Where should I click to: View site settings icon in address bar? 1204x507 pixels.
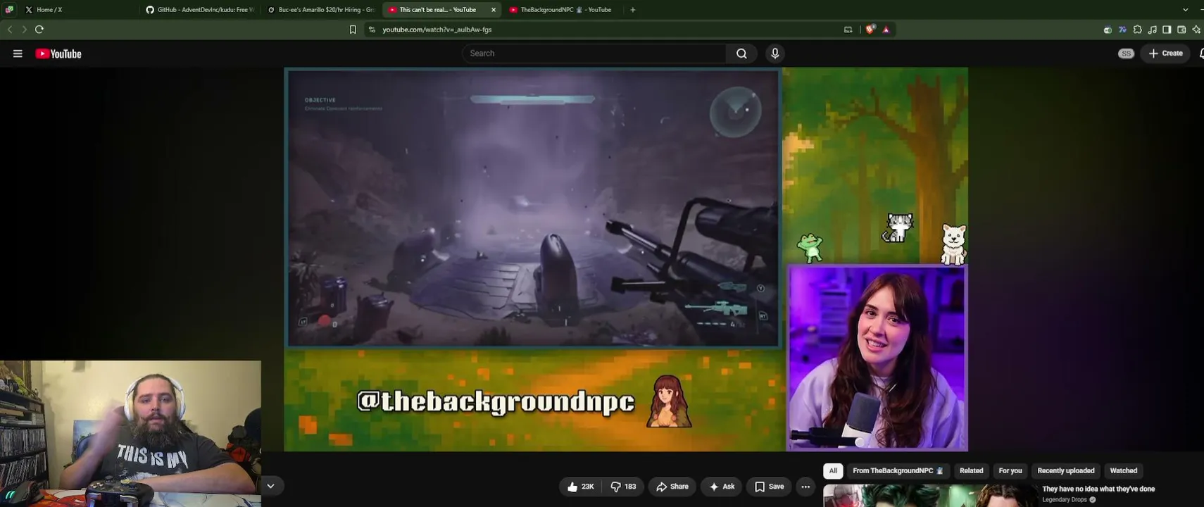pos(372,30)
